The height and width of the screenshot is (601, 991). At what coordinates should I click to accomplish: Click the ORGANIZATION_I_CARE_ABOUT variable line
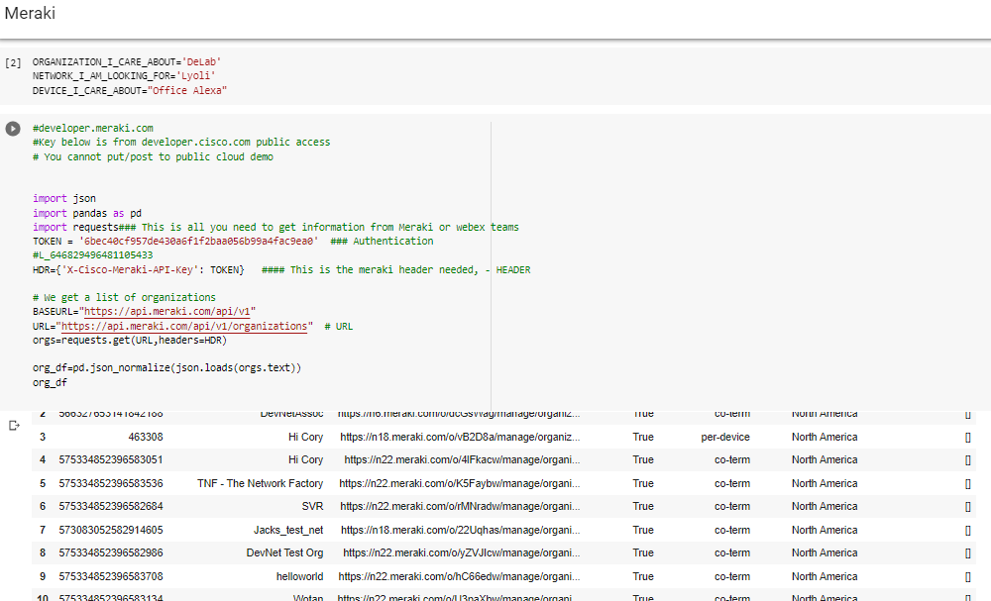129,61
